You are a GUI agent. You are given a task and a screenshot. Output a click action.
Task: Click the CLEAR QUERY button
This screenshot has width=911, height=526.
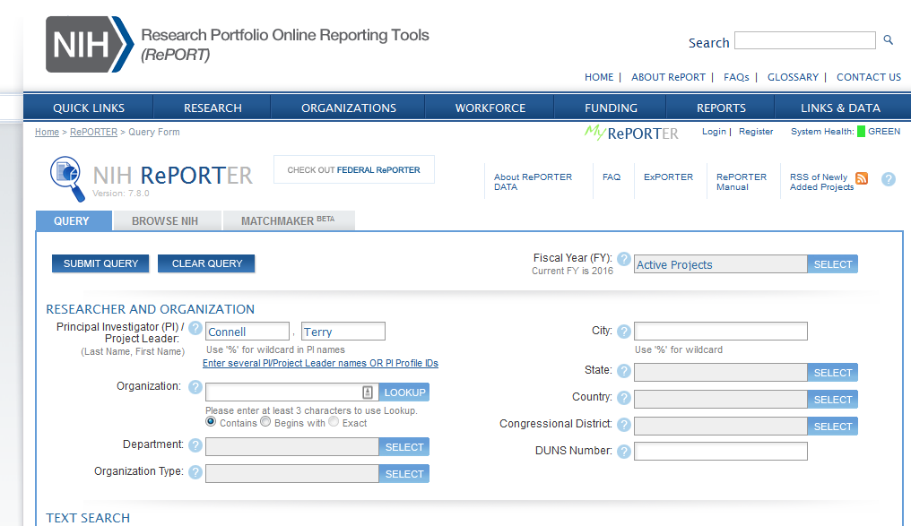pyautogui.click(x=206, y=263)
